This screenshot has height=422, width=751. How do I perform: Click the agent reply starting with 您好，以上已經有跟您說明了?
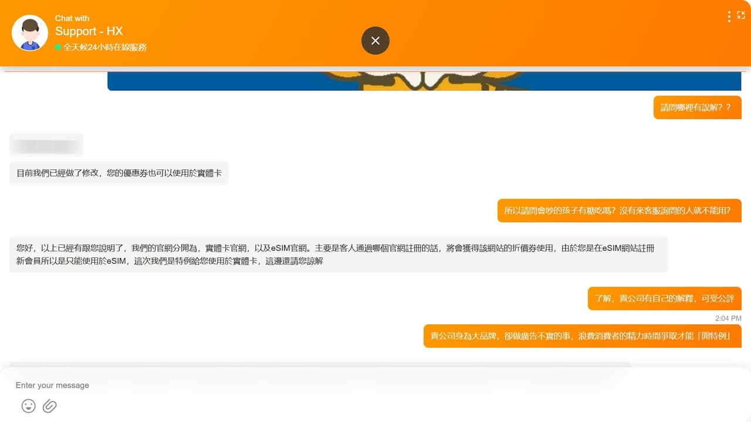click(339, 254)
